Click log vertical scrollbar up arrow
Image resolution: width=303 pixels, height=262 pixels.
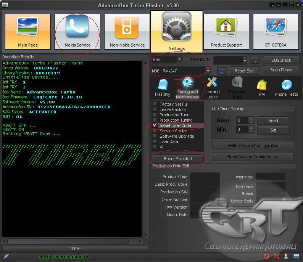(x=146, y=63)
